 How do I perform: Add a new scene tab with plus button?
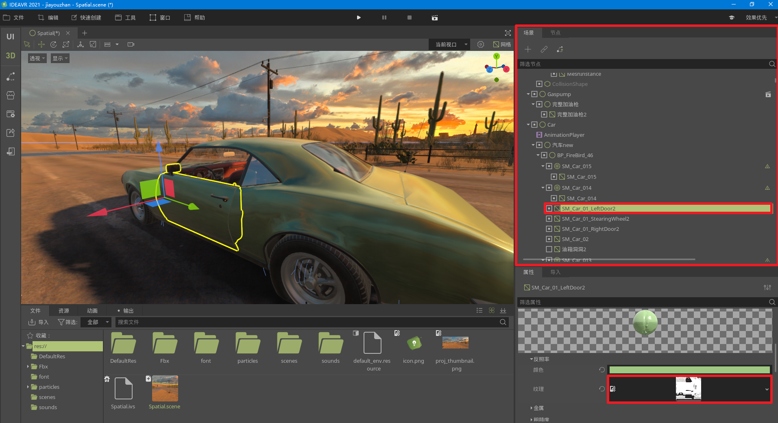click(x=85, y=33)
